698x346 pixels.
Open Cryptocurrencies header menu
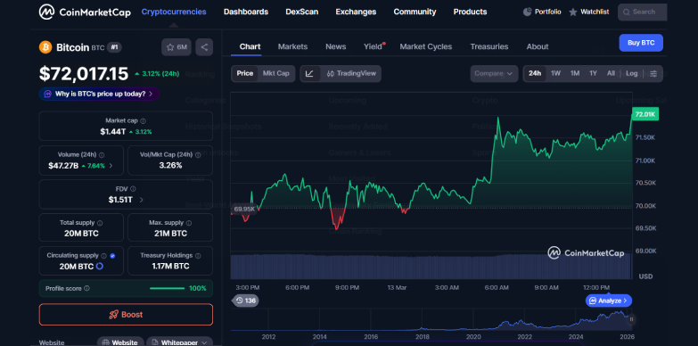pyautogui.click(x=174, y=12)
